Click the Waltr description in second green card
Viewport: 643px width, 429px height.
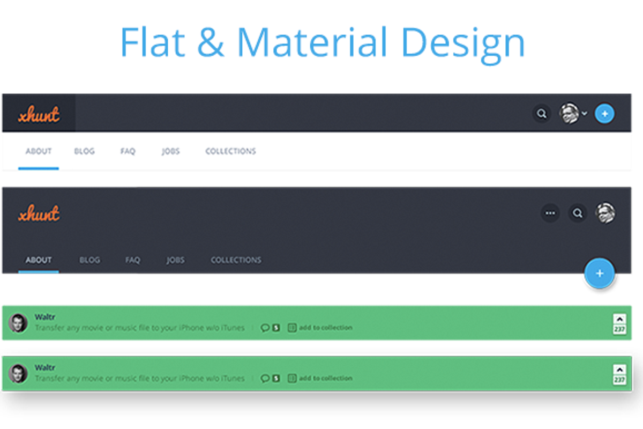140,378
